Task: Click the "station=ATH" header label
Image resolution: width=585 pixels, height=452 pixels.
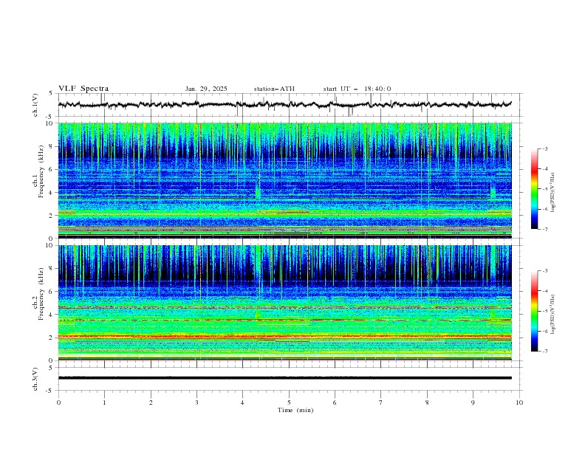Action: point(274,89)
